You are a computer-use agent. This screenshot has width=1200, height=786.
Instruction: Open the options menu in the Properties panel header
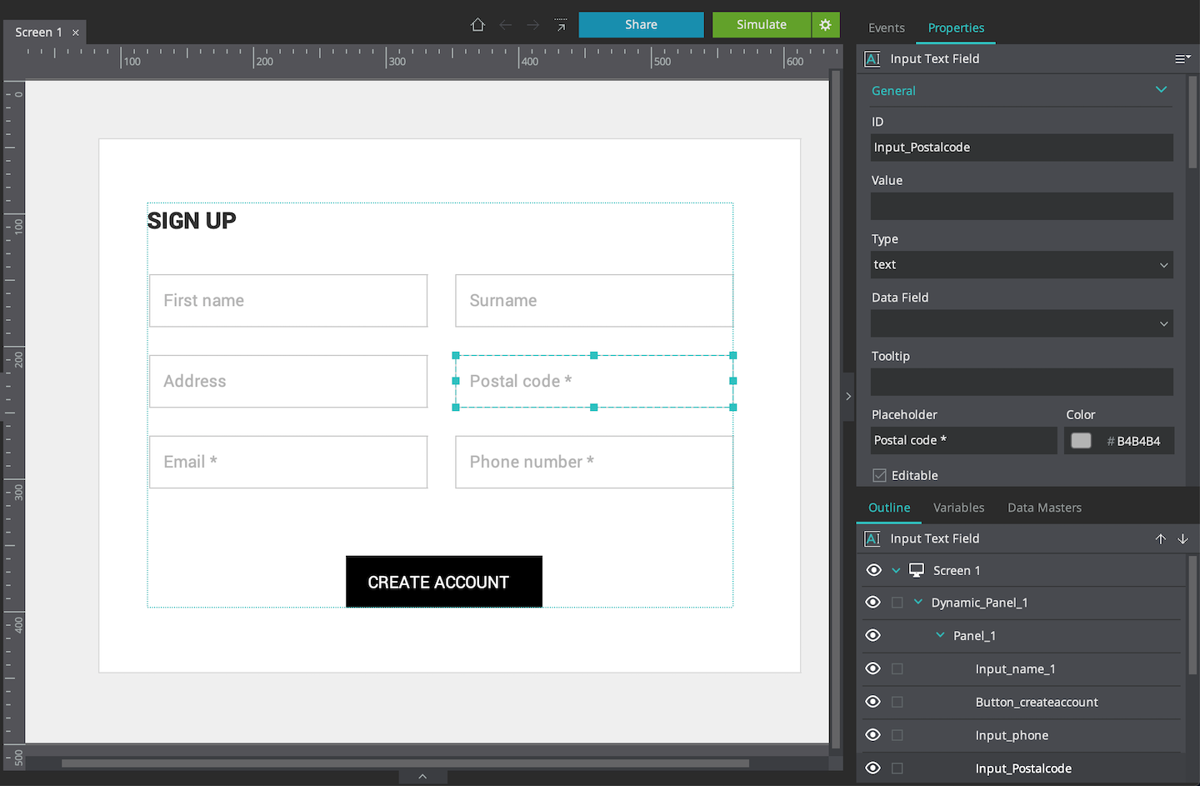[1182, 58]
